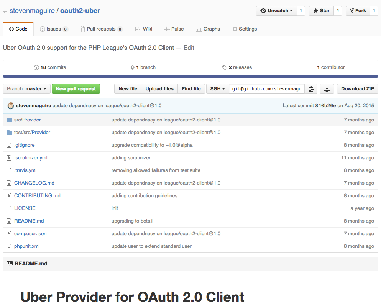Screen dimensions: 381x308
Task: Open the Branch: master dropdown
Action: [26, 89]
